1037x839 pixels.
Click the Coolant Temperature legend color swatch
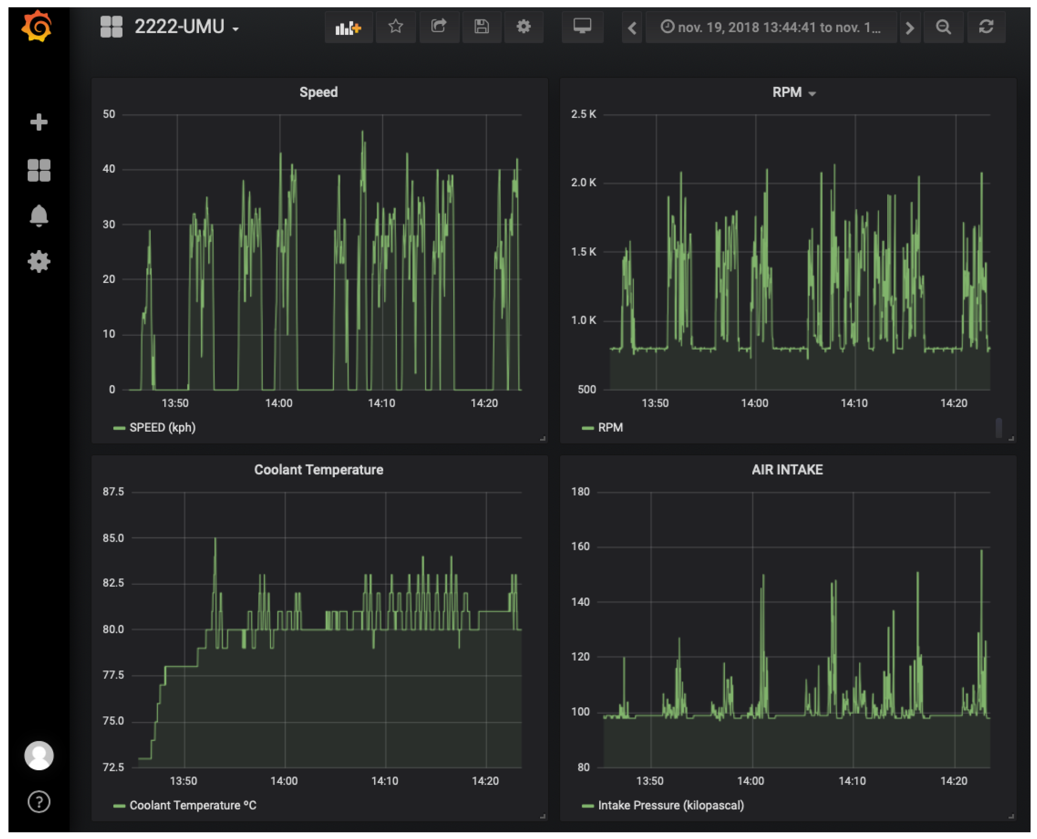pyautogui.click(x=119, y=806)
